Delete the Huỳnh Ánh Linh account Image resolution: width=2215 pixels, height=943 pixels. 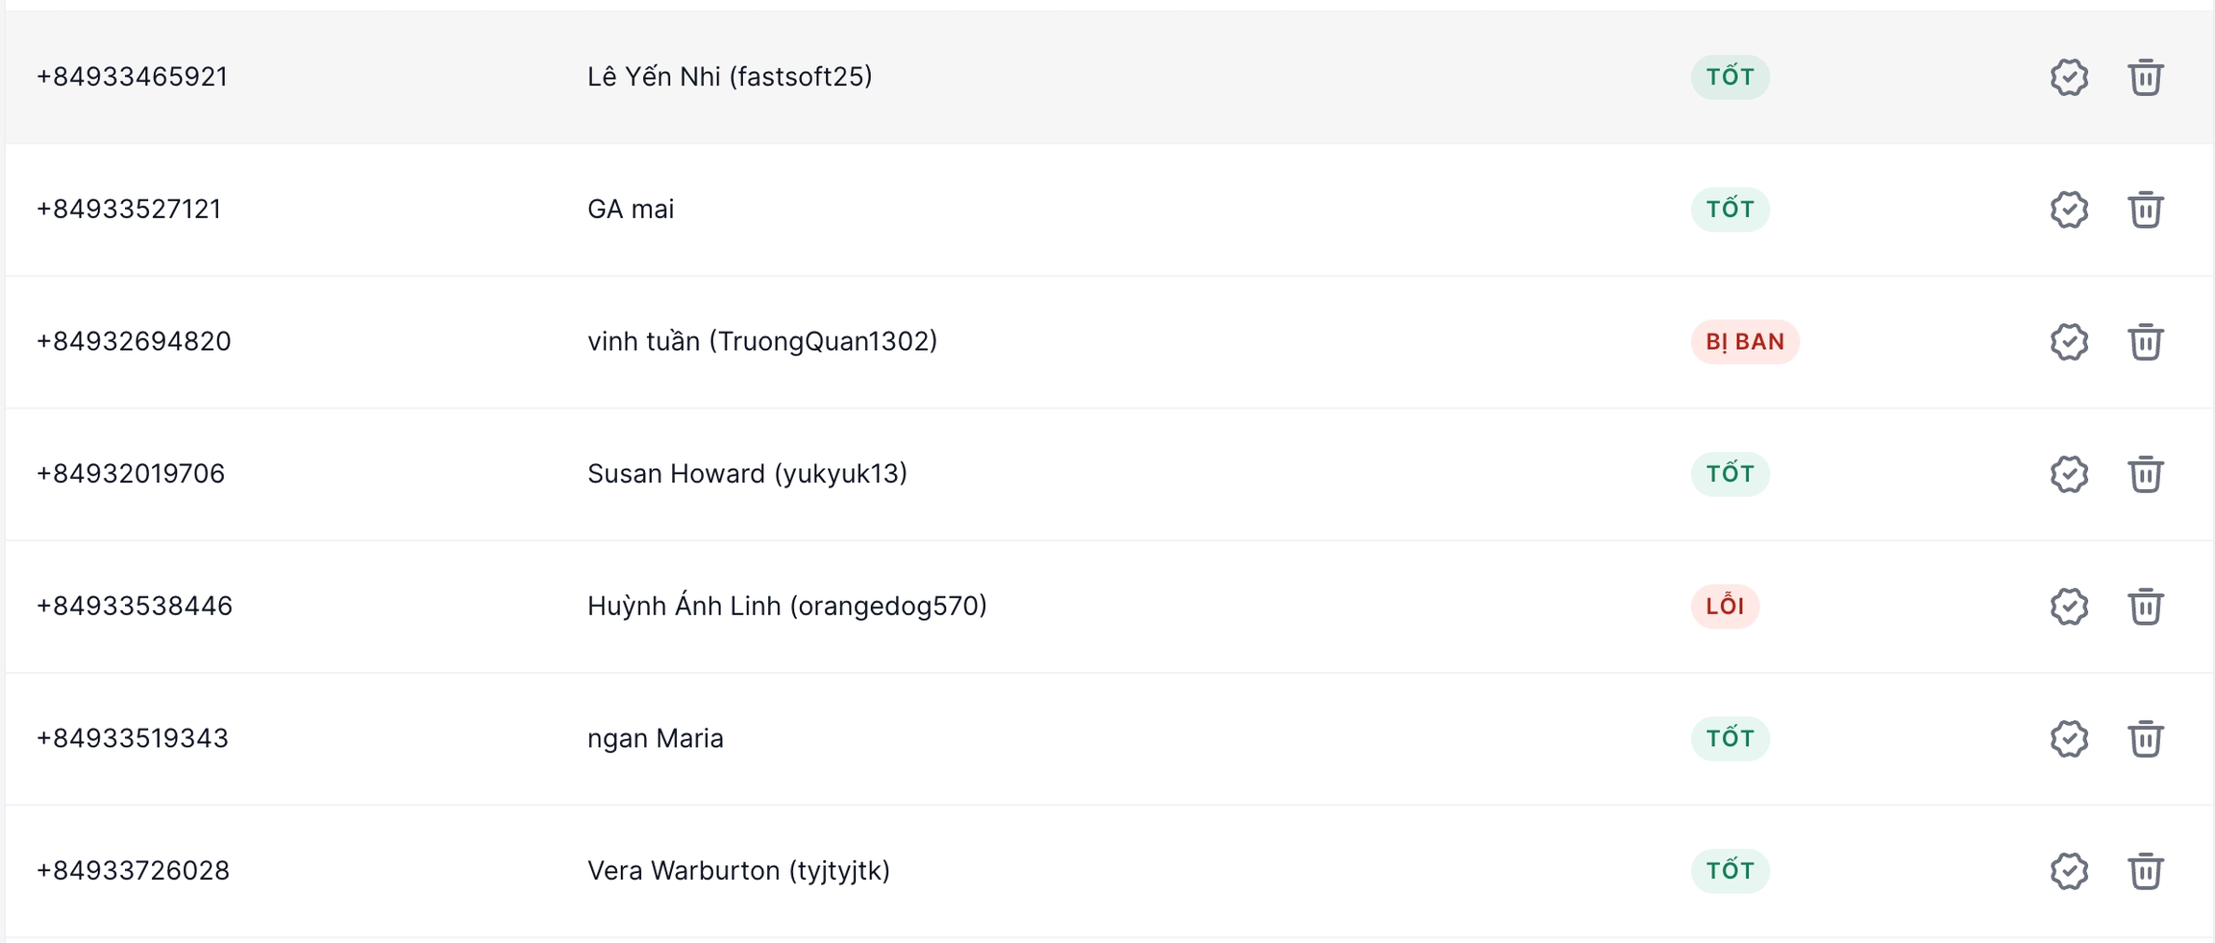pos(2145,607)
